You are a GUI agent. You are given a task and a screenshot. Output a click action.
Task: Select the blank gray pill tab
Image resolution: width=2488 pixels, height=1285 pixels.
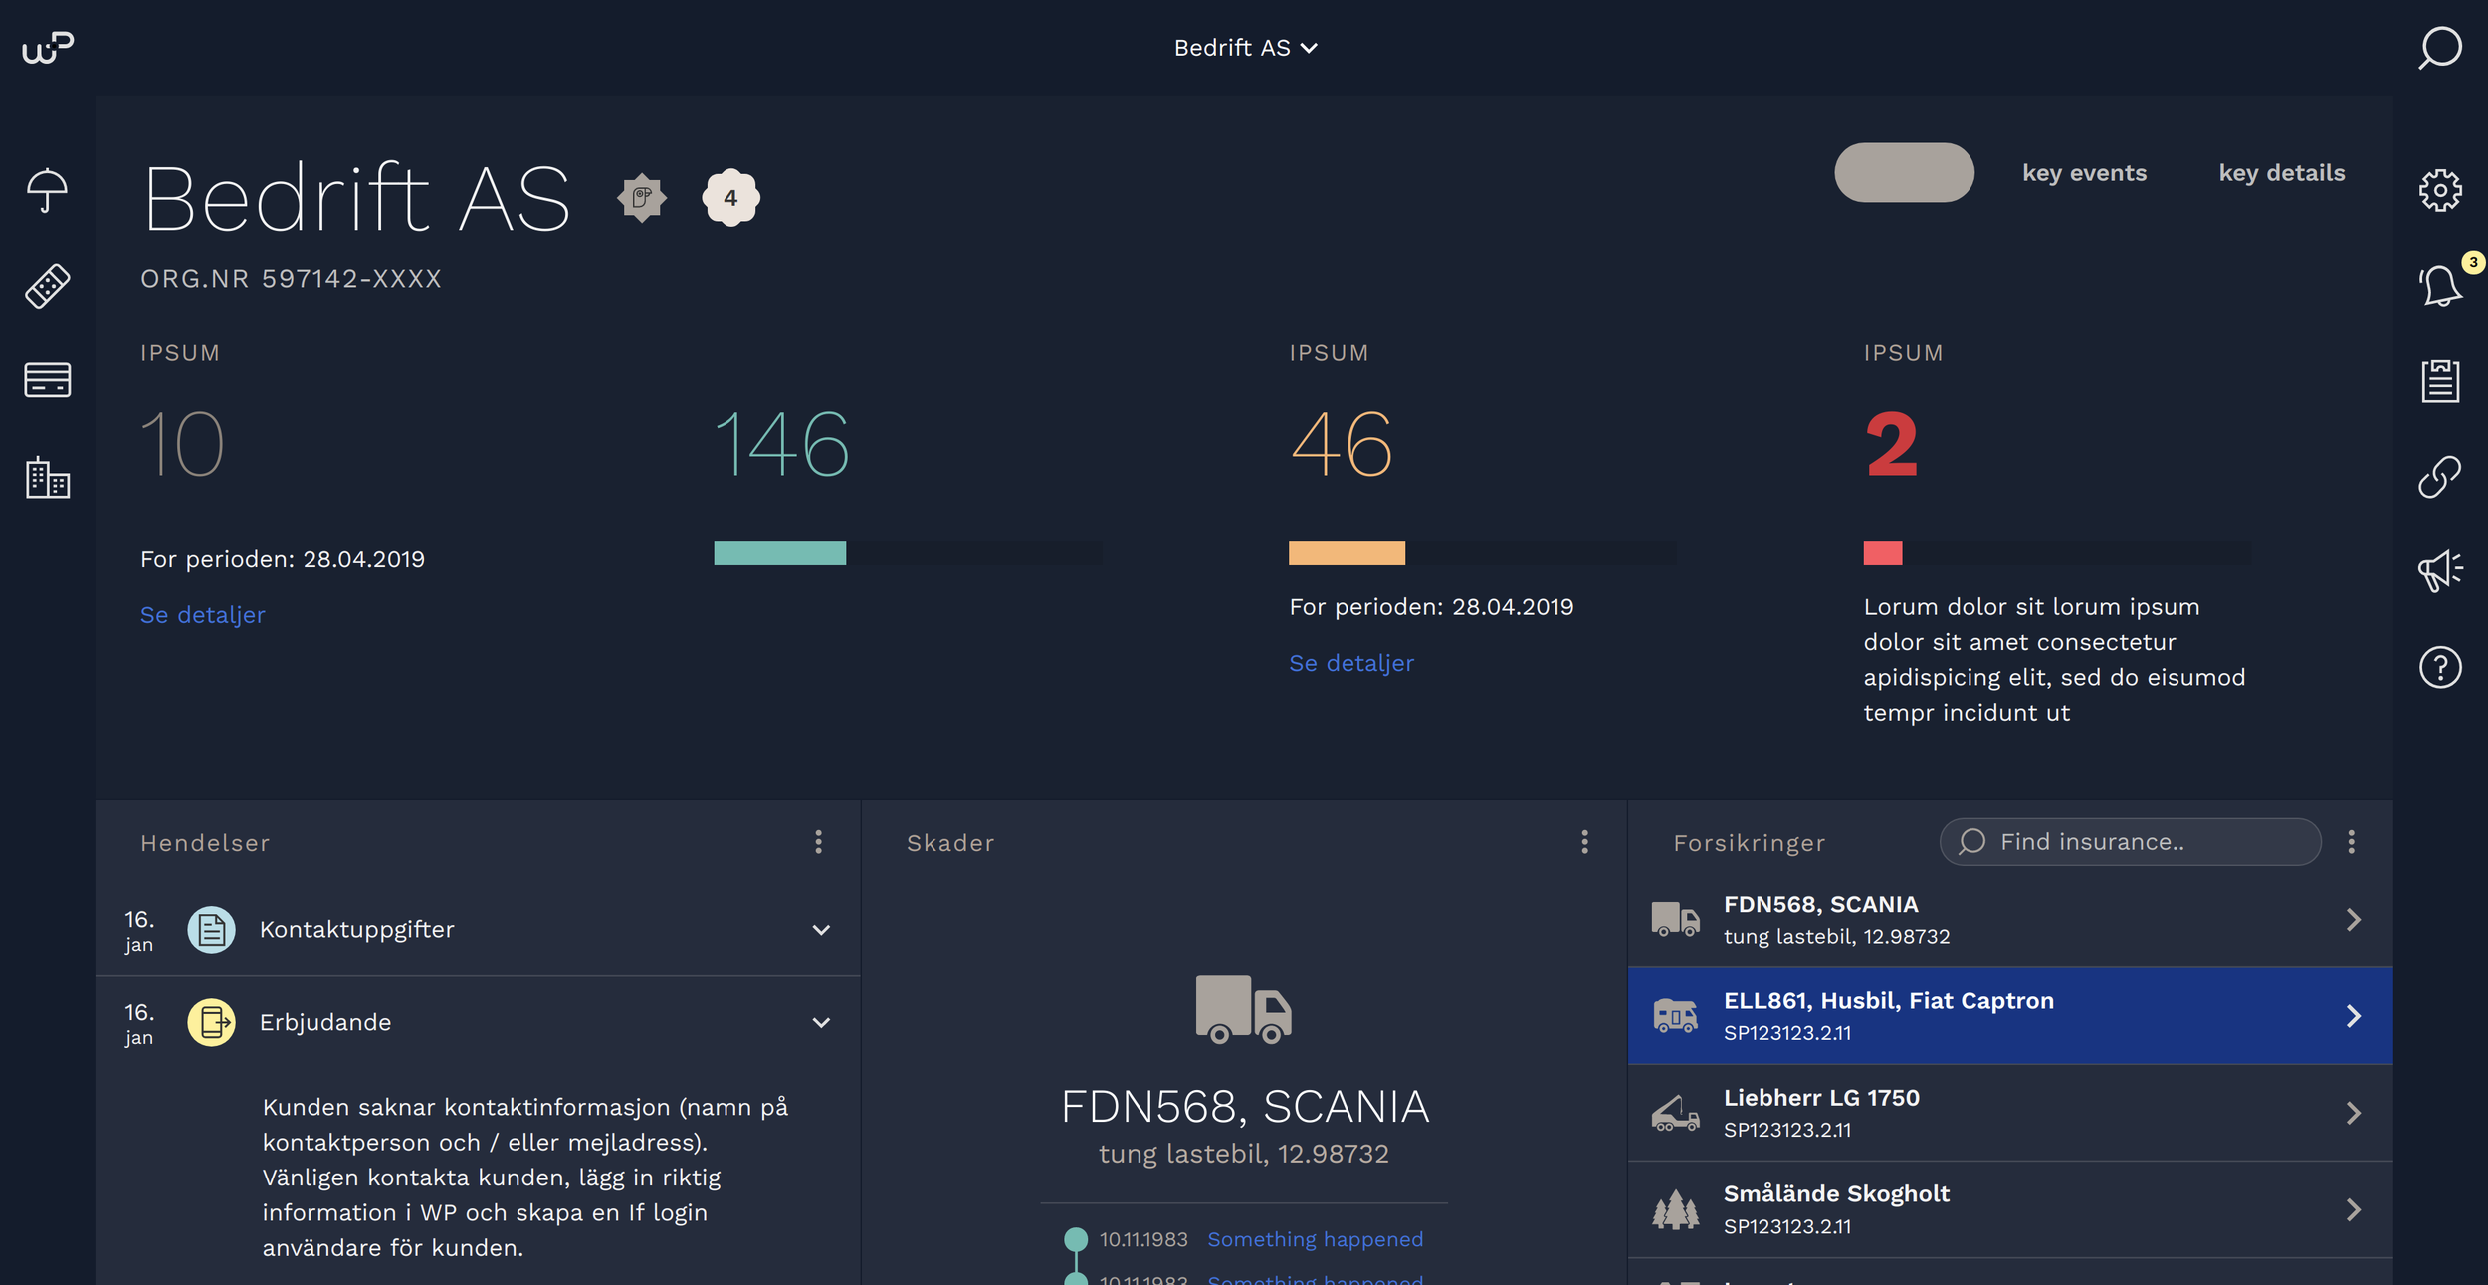tap(1903, 173)
